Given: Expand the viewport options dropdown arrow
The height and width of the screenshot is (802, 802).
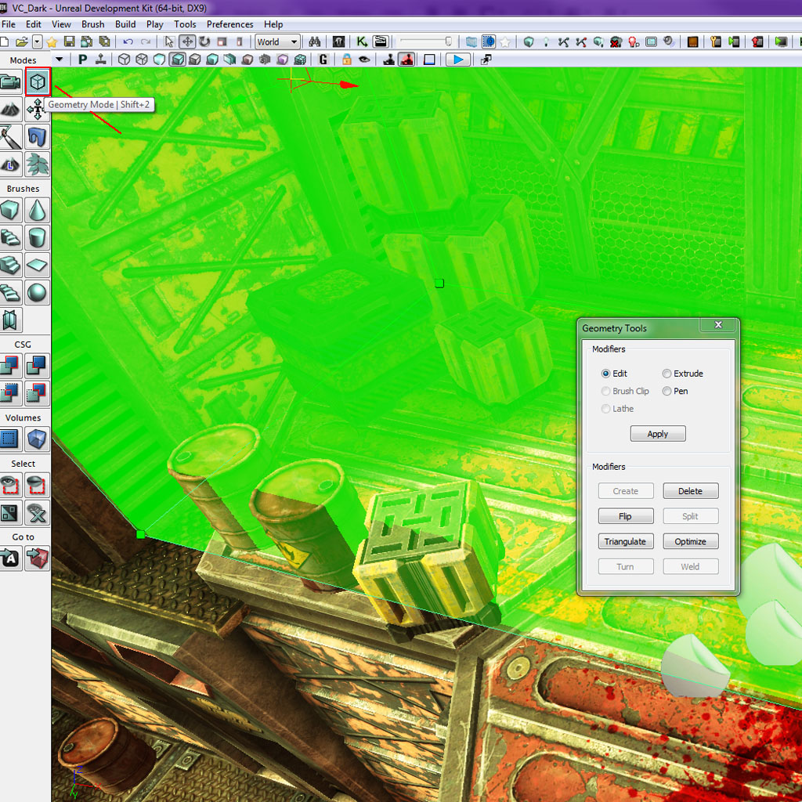Looking at the screenshot, I should pos(59,60).
